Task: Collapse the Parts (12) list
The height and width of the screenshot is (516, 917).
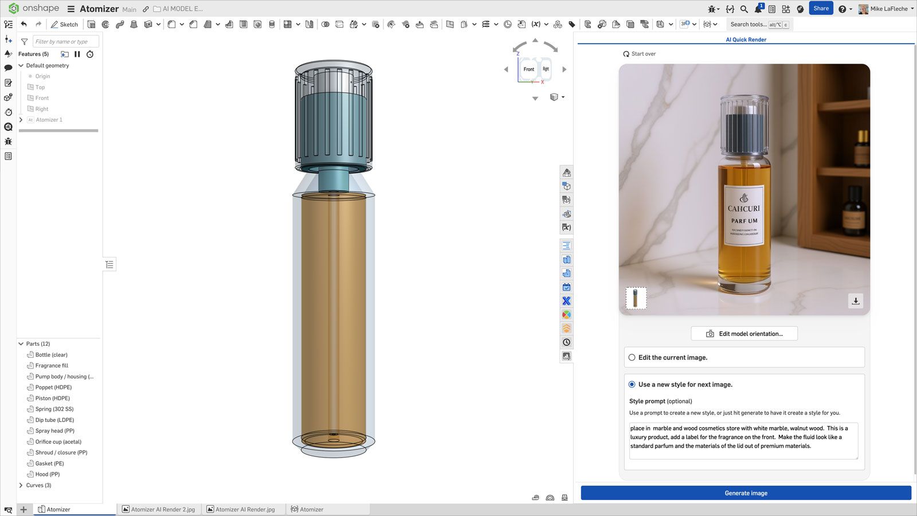Action: point(21,344)
